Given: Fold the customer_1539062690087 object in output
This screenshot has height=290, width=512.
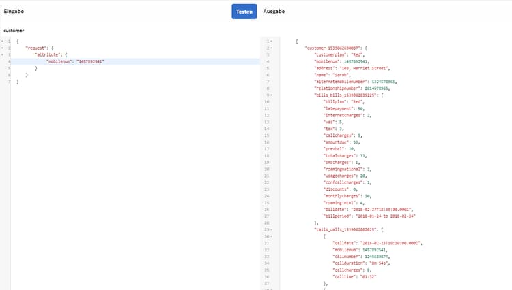Looking at the screenshot, I should (x=272, y=49).
